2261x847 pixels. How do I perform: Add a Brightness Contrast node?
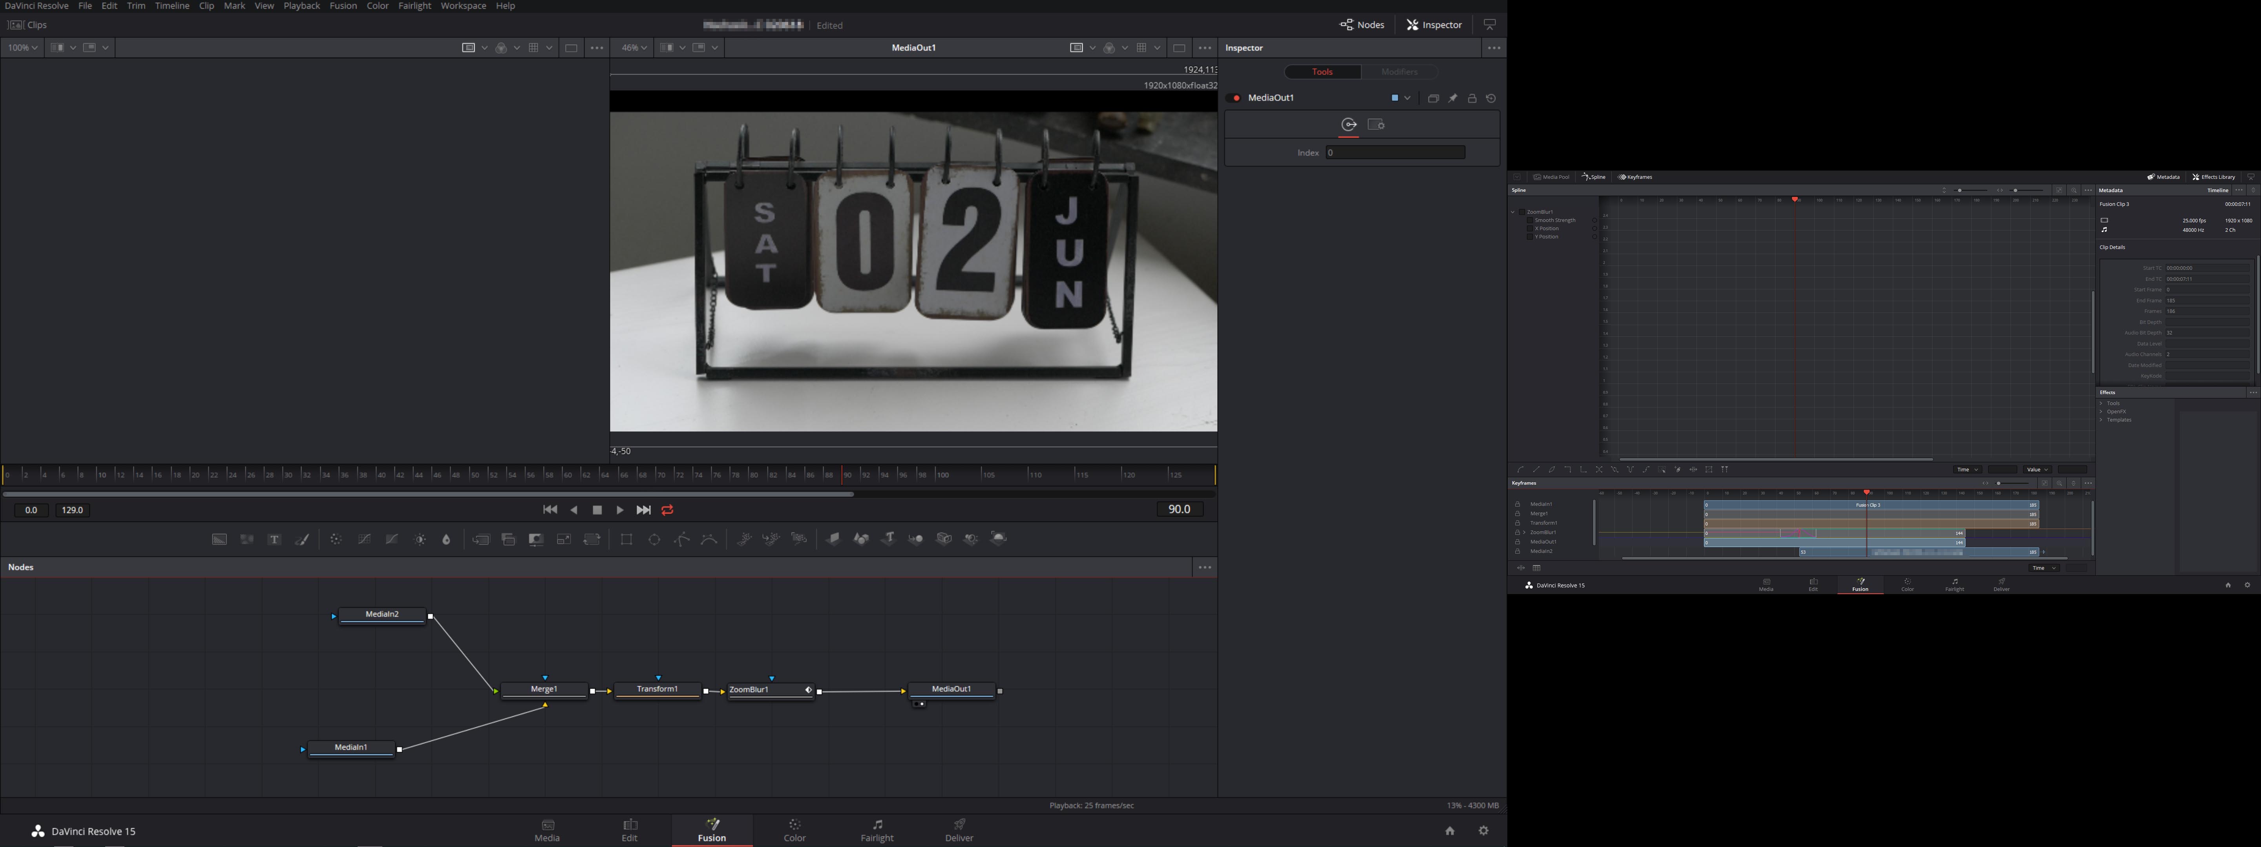coord(420,539)
